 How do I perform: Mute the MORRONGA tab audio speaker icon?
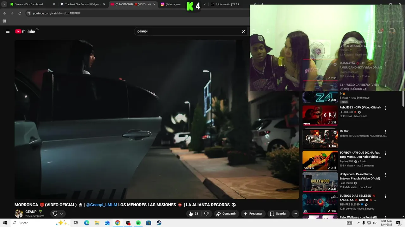pos(149,4)
